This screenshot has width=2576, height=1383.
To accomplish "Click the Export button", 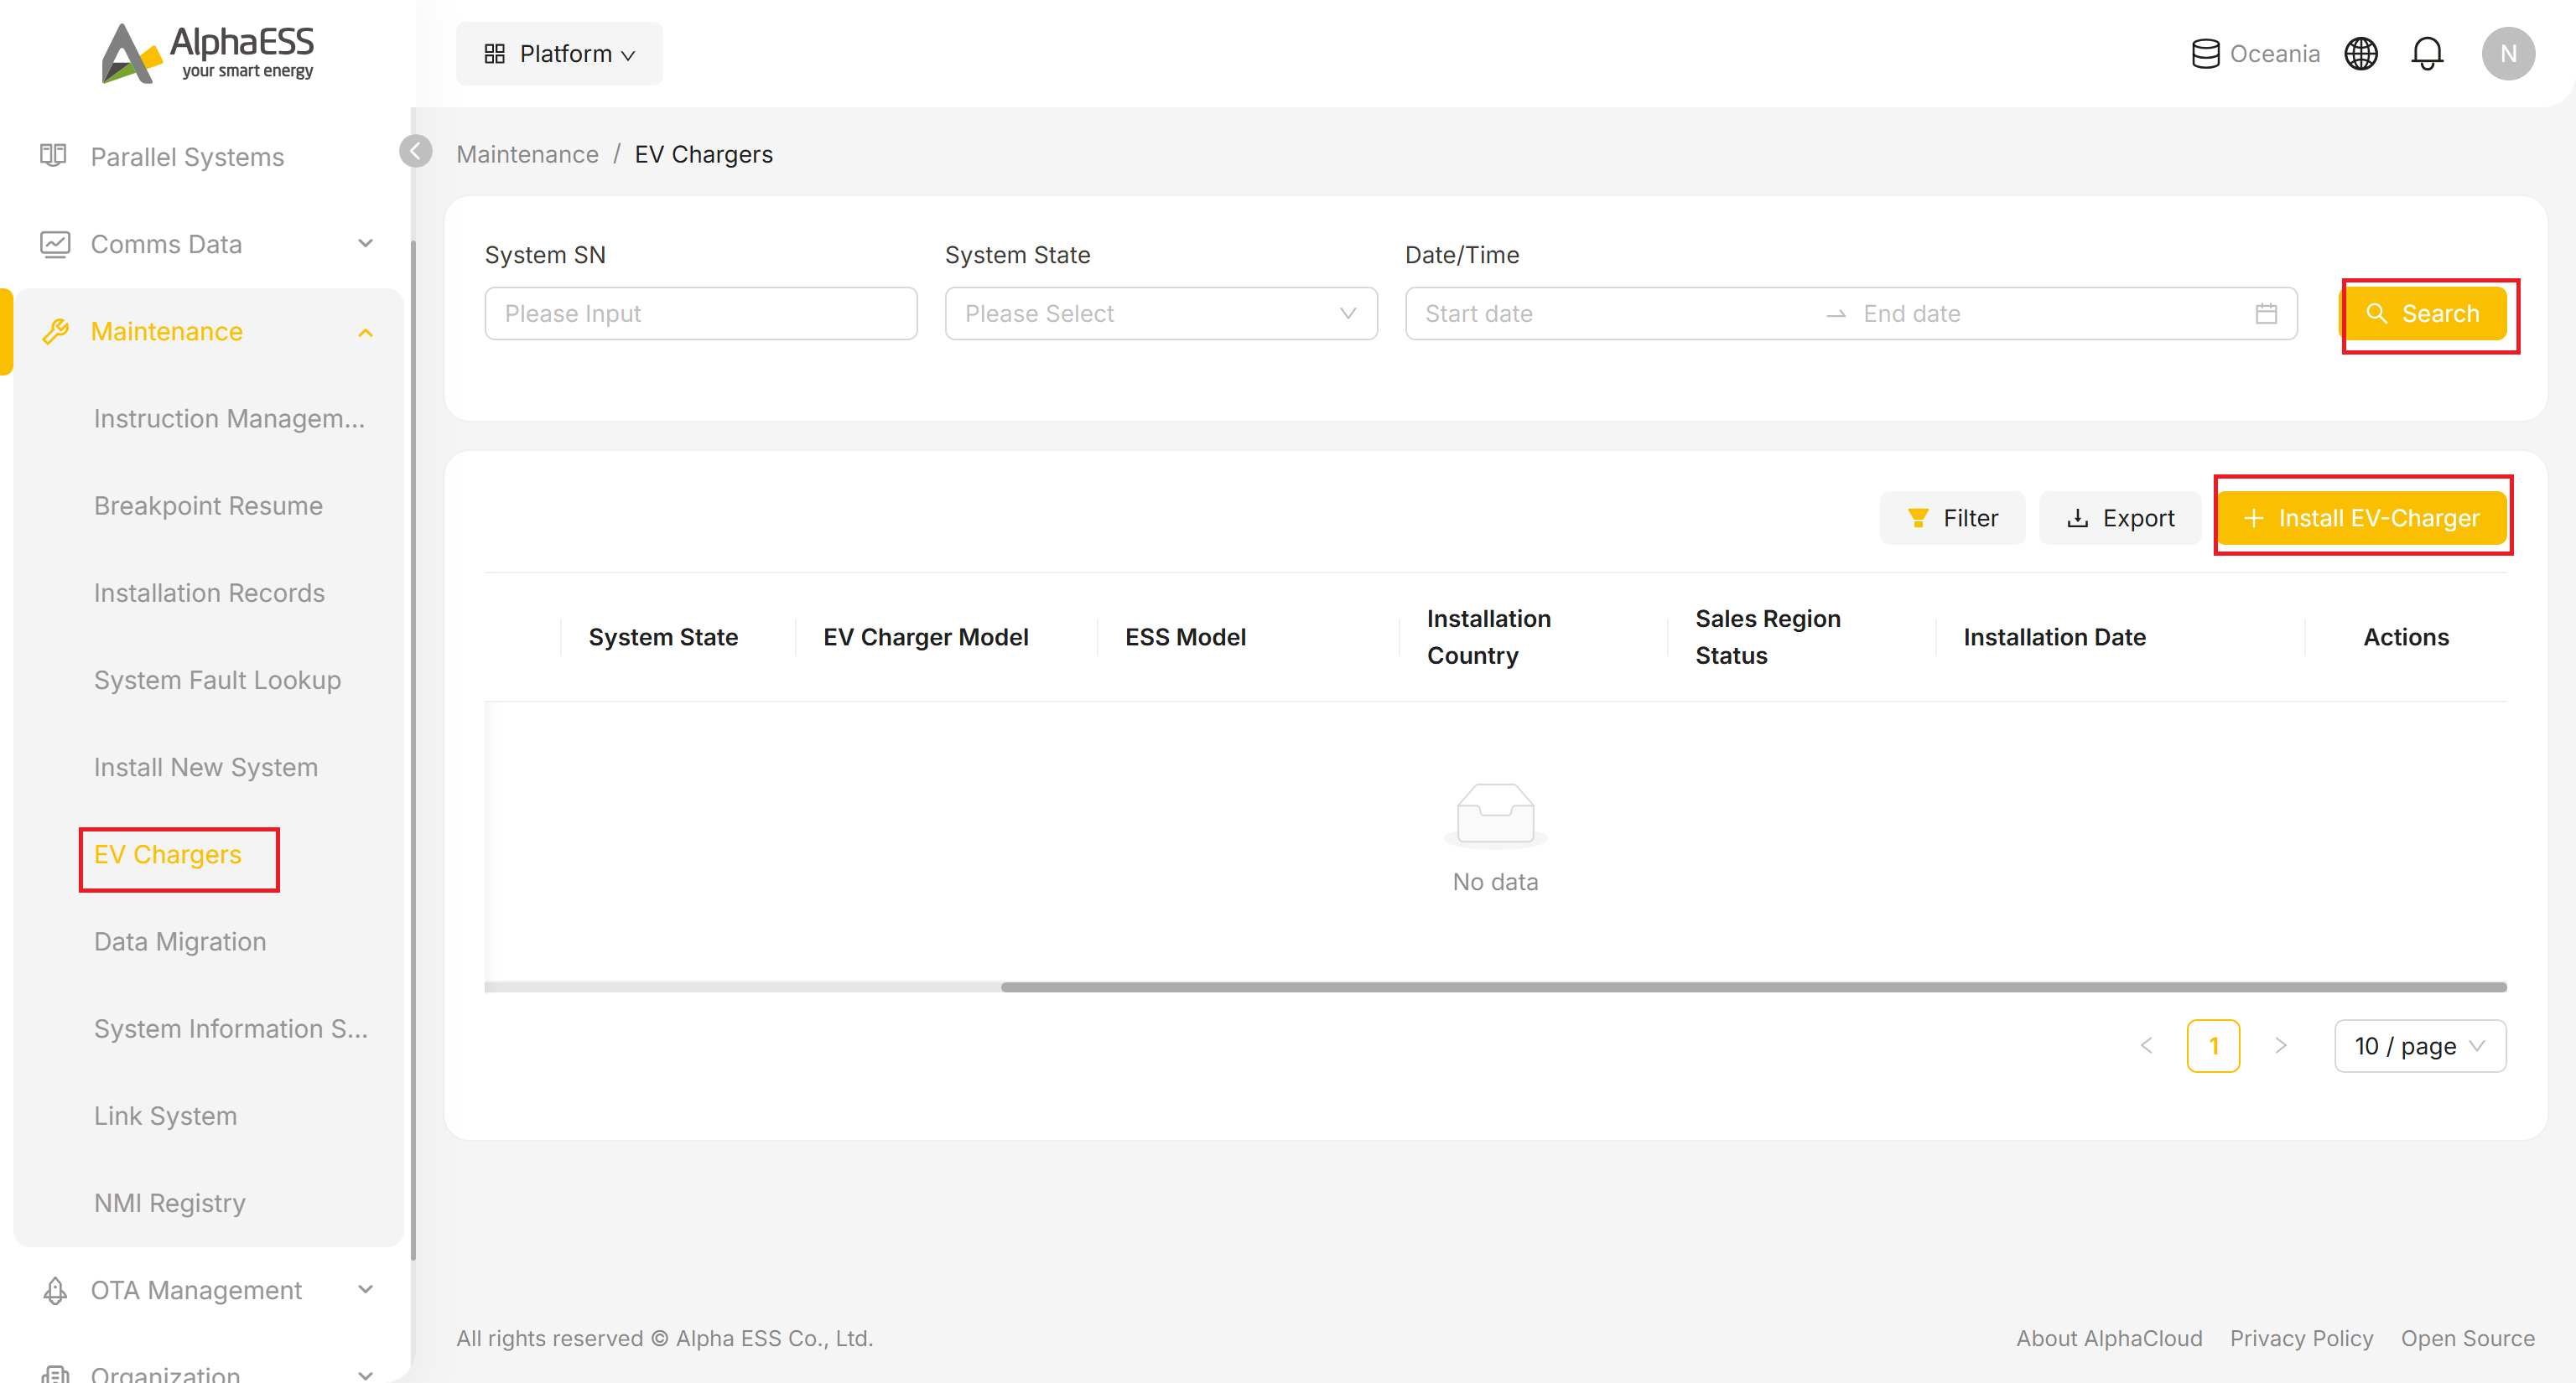I will pyautogui.click(x=2120, y=518).
